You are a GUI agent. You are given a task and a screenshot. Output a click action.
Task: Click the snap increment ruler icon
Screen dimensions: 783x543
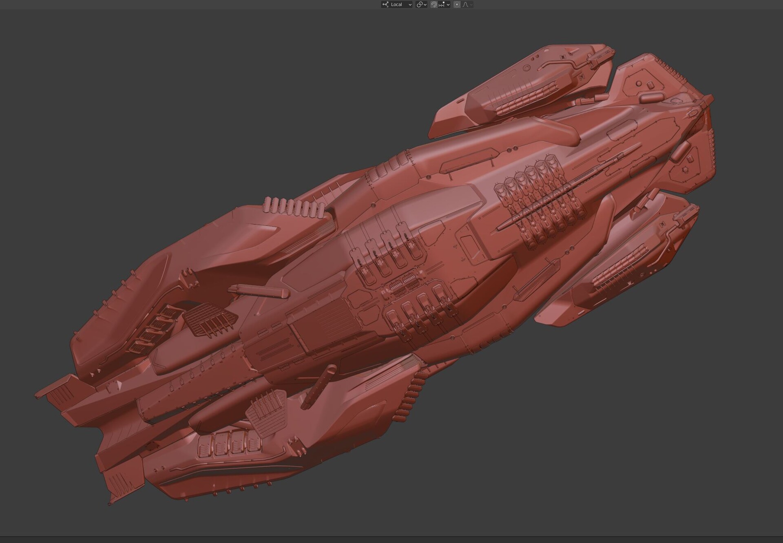click(442, 4)
